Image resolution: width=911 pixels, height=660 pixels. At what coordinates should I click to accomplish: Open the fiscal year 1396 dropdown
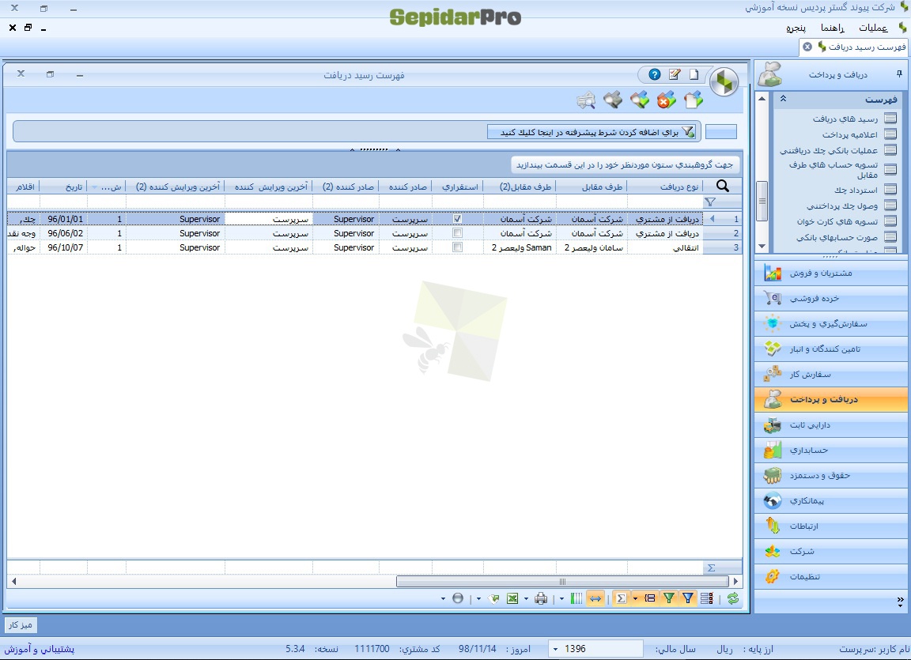[x=555, y=649]
